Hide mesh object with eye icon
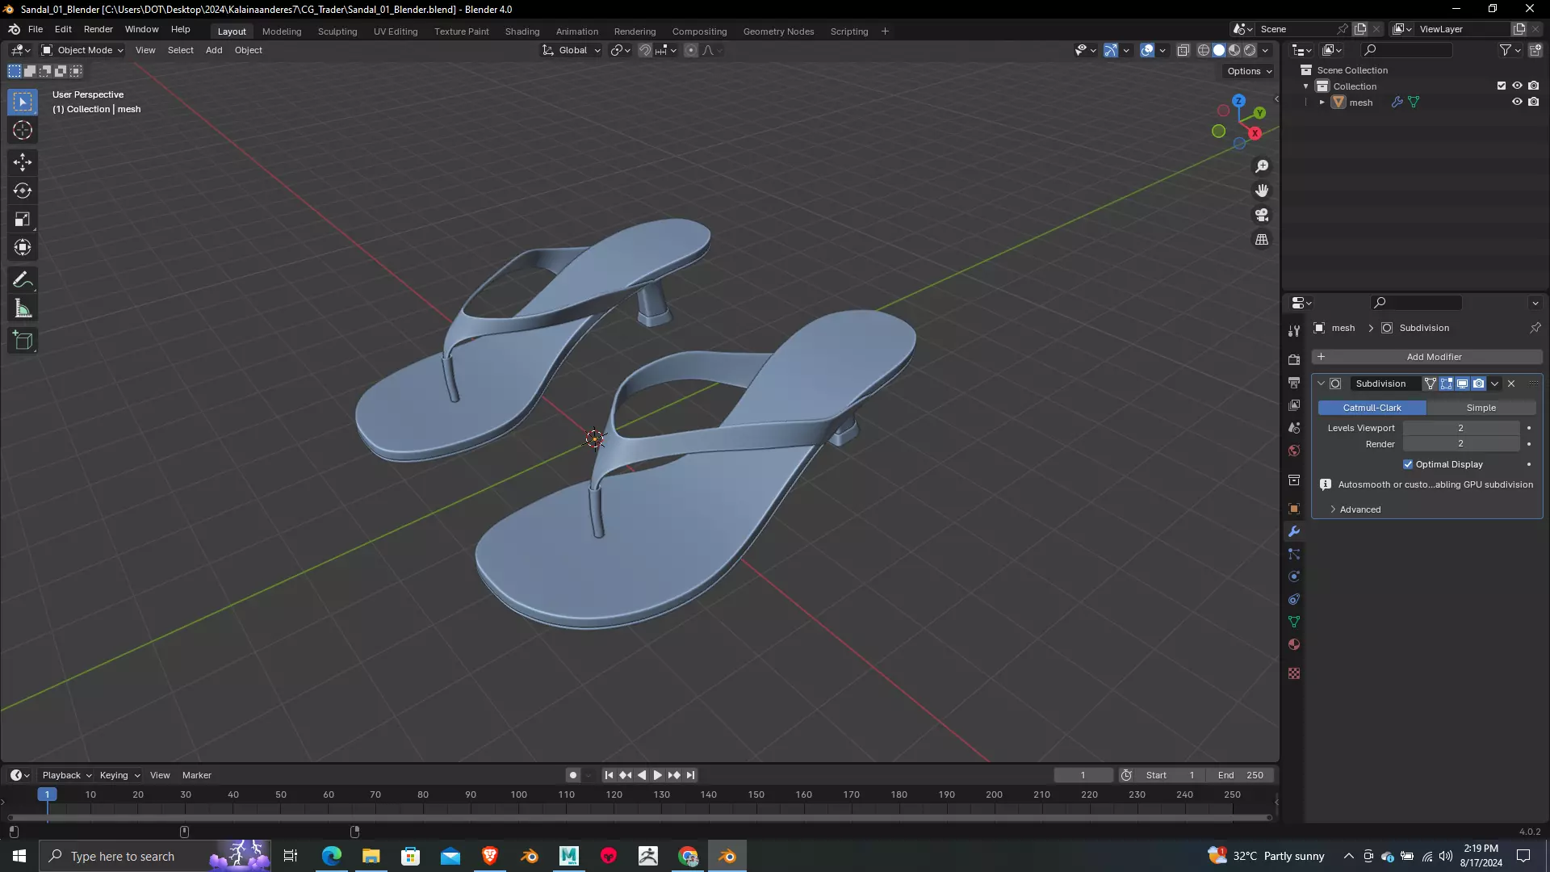Screen dimensions: 1550x872 point(1517,103)
